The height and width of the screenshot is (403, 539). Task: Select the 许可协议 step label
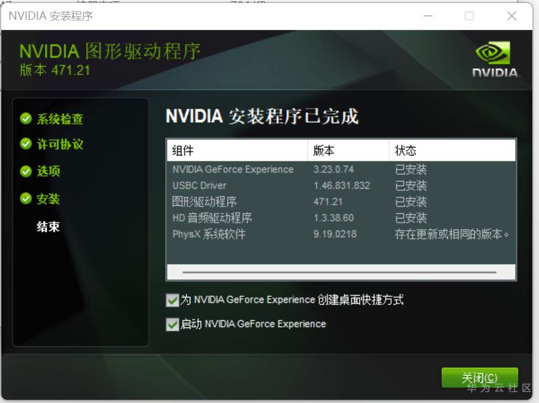[60, 144]
